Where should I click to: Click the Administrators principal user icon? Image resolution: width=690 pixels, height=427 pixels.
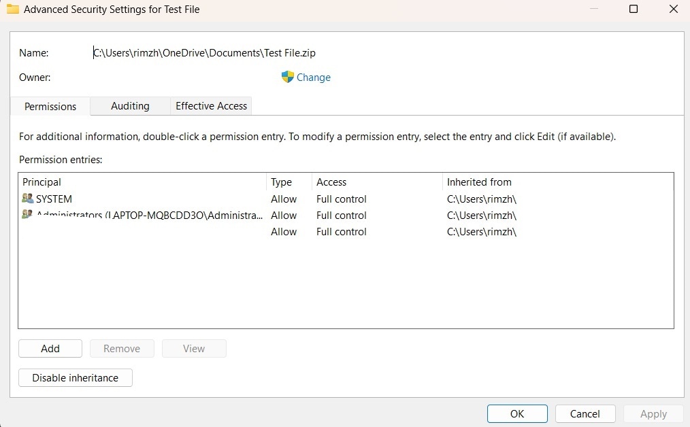point(27,215)
